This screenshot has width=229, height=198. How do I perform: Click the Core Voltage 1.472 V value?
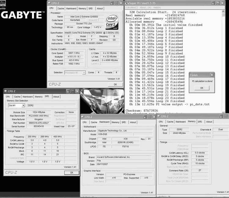click(x=97, y=27)
